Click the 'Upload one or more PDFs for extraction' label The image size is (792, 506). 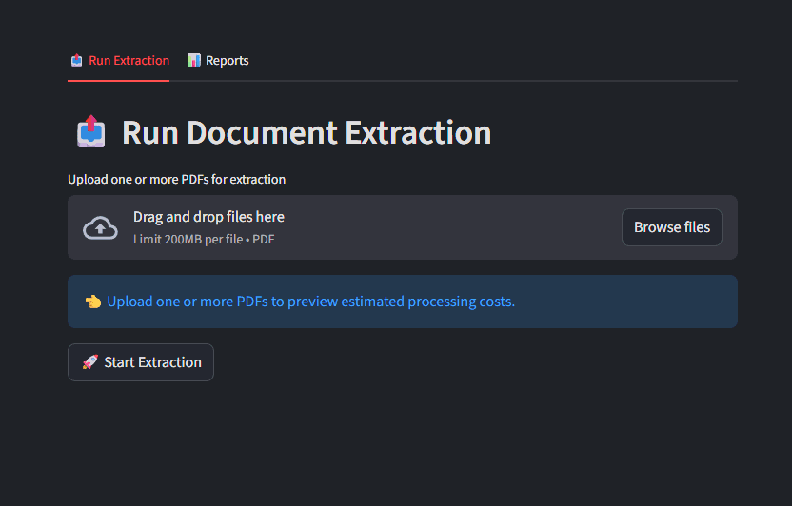[176, 179]
